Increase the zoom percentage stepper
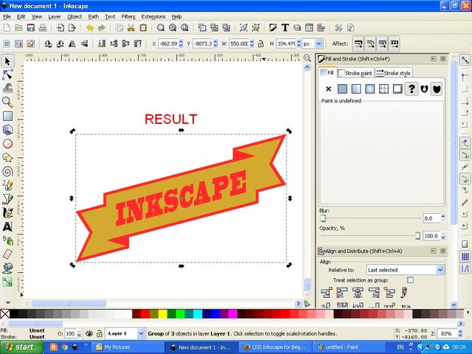This screenshot has width=472, height=354. pos(460,331)
